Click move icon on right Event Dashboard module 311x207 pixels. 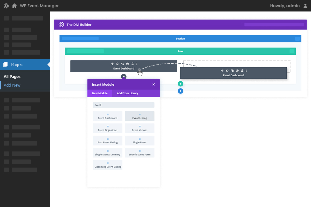pos(222,71)
